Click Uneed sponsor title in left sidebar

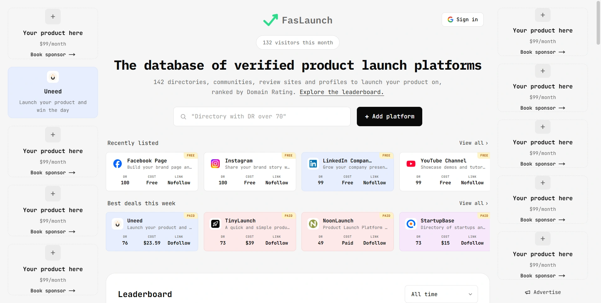point(53,92)
